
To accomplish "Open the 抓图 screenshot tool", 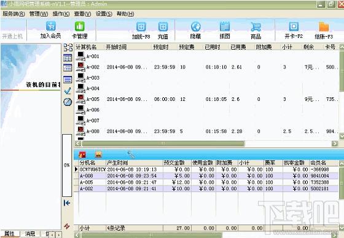I will 225,31.
